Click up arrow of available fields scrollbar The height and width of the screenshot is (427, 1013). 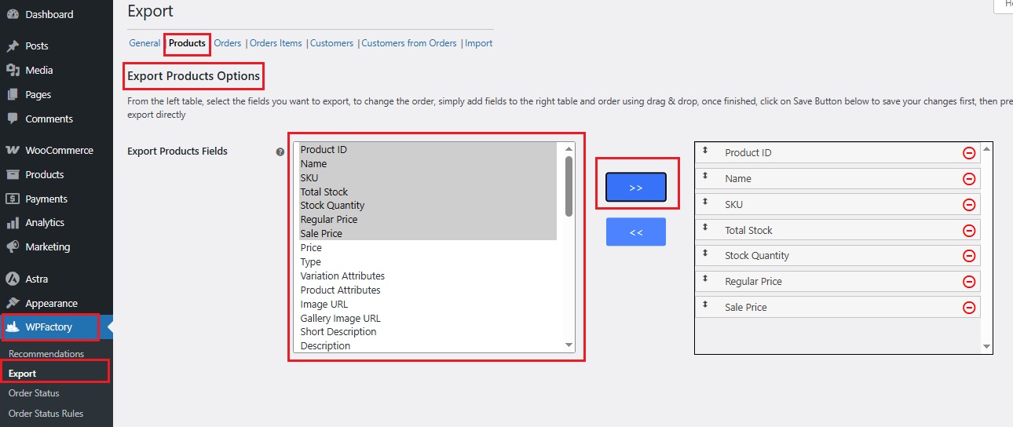(569, 148)
